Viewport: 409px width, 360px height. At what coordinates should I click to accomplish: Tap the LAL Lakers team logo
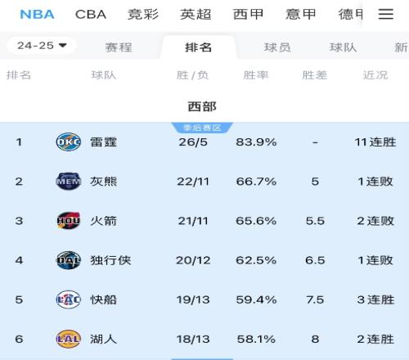68,339
